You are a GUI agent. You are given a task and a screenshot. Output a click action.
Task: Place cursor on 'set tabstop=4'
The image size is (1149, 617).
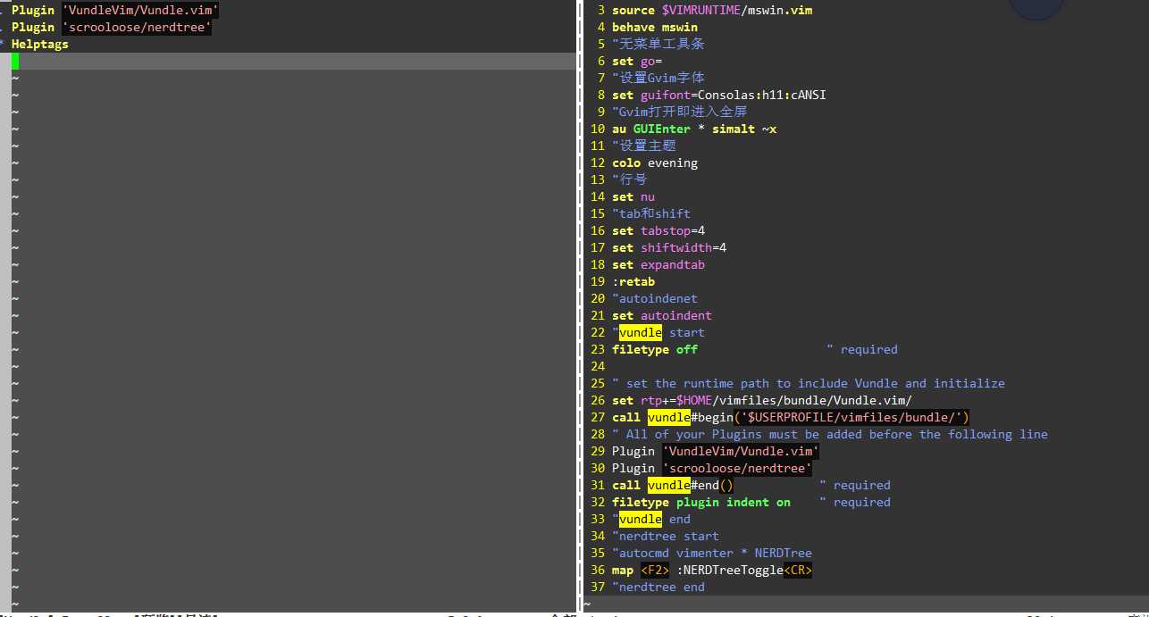[658, 230]
